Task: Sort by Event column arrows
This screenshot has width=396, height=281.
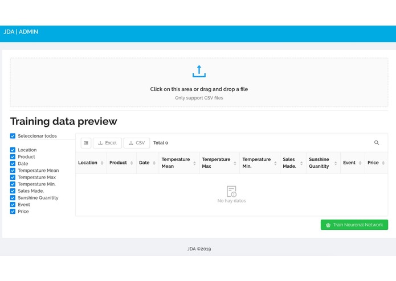Action: 360,163
